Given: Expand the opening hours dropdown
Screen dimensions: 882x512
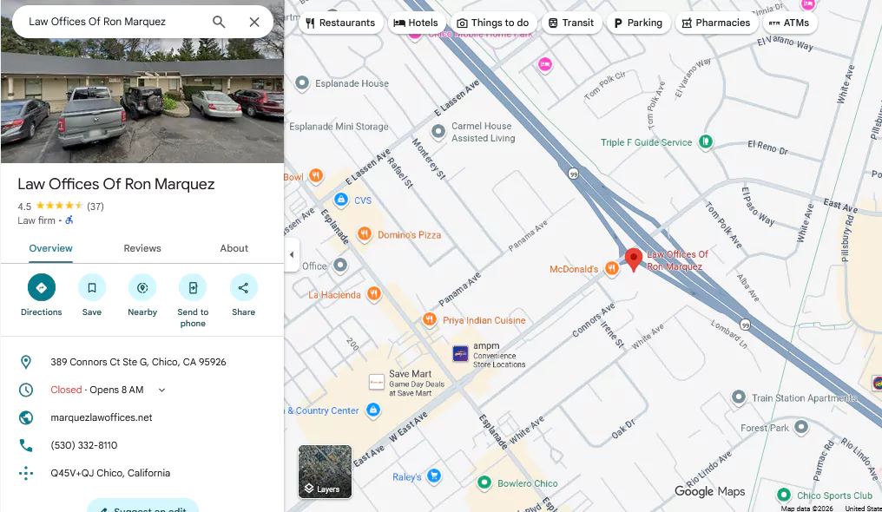Looking at the screenshot, I should 162,390.
